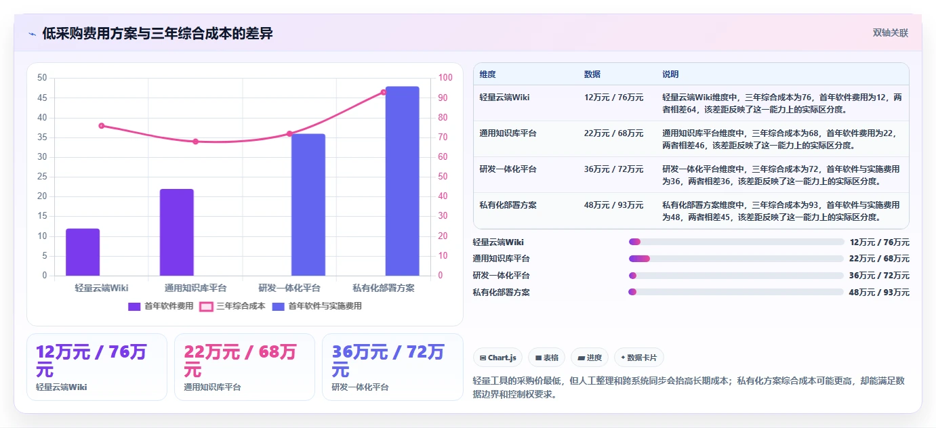Click the left axis value 50
Viewport: 936px width, 428px height.
[42, 78]
